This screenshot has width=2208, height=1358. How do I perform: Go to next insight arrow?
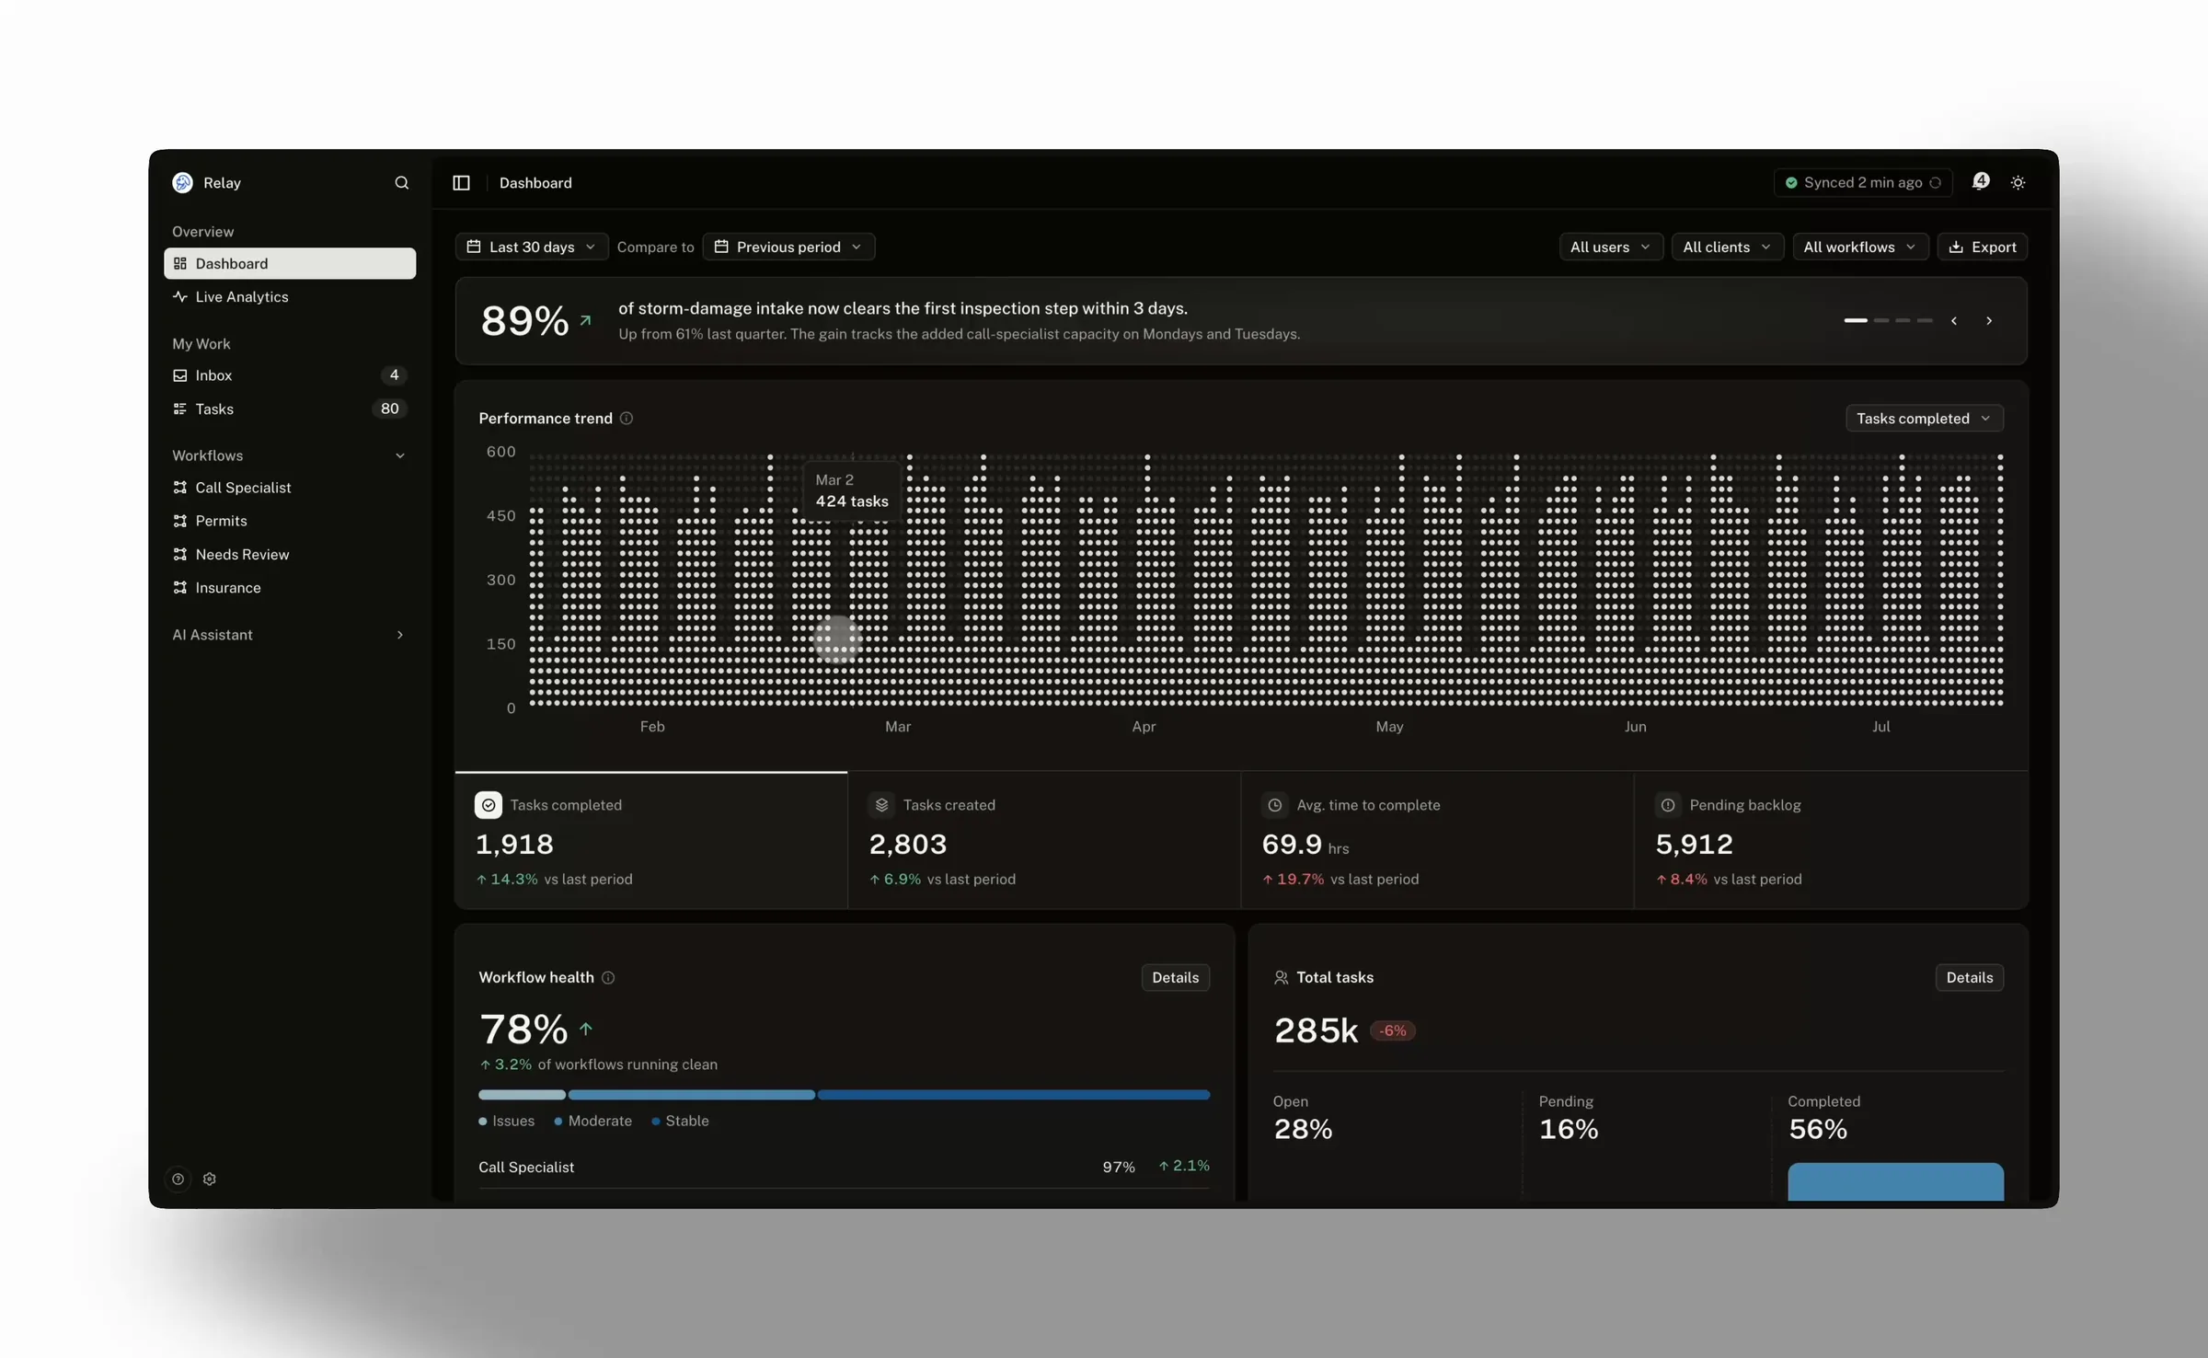1989,321
